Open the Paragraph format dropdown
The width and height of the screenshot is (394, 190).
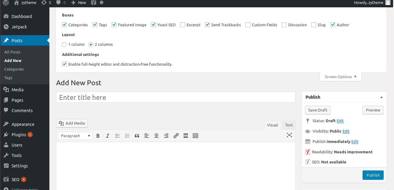tap(75, 136)
